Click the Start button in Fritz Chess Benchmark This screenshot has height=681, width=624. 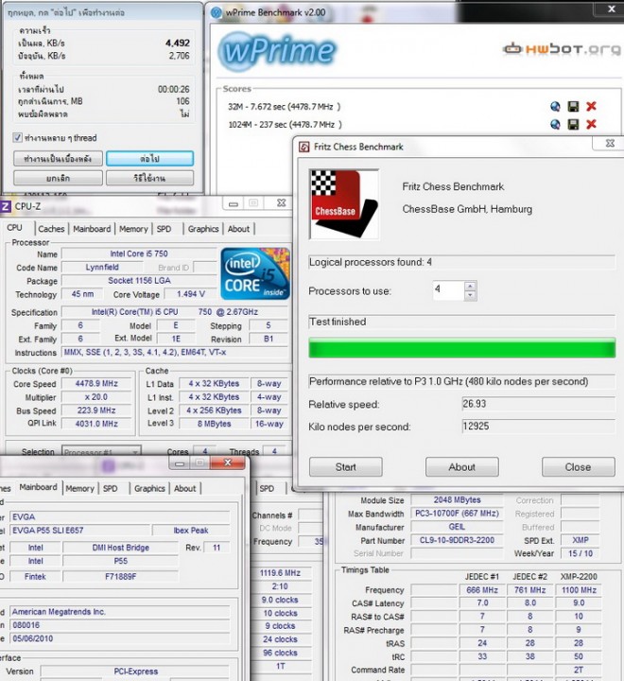click(x=346, y=467)
